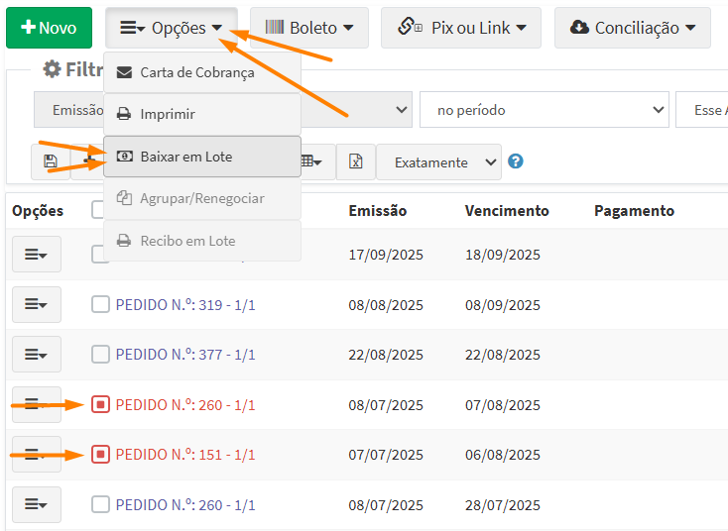
Task: Open the 'no período' select box
Action: click(544, 110)
